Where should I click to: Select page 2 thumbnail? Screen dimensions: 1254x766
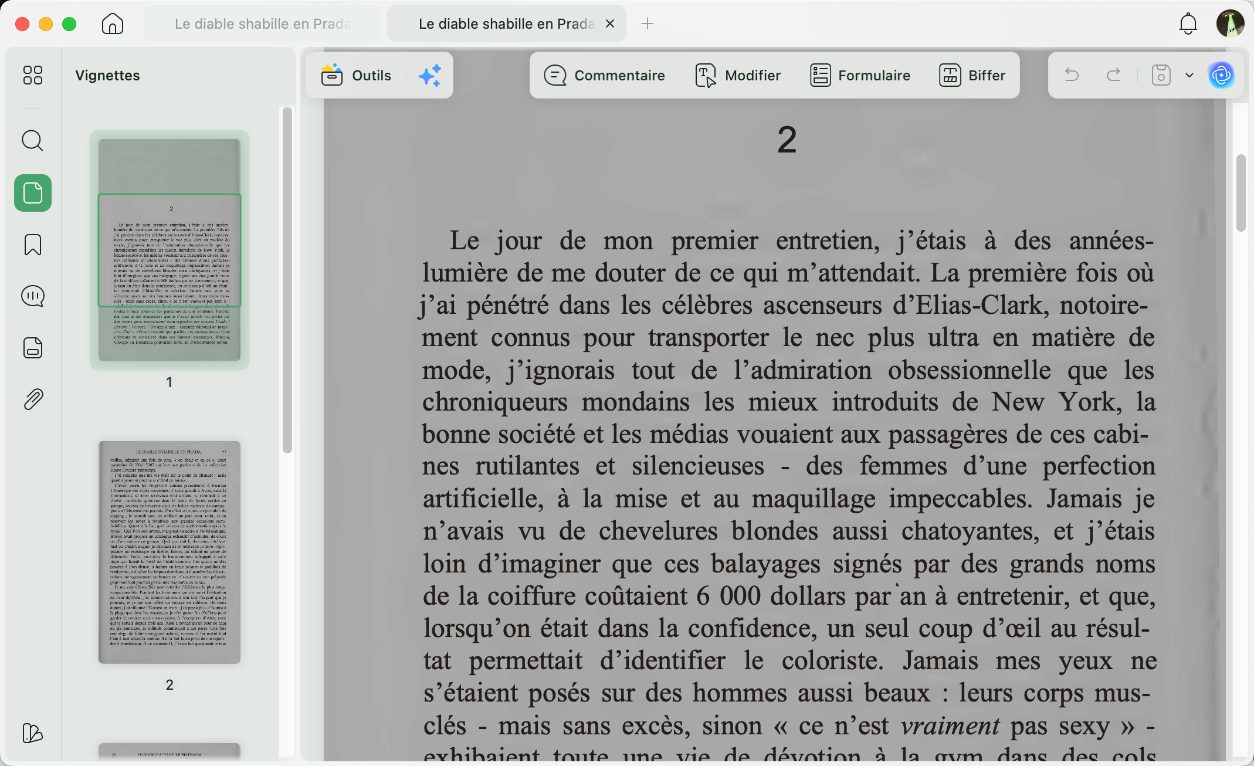pyautogui.click(x=170, y=552)
